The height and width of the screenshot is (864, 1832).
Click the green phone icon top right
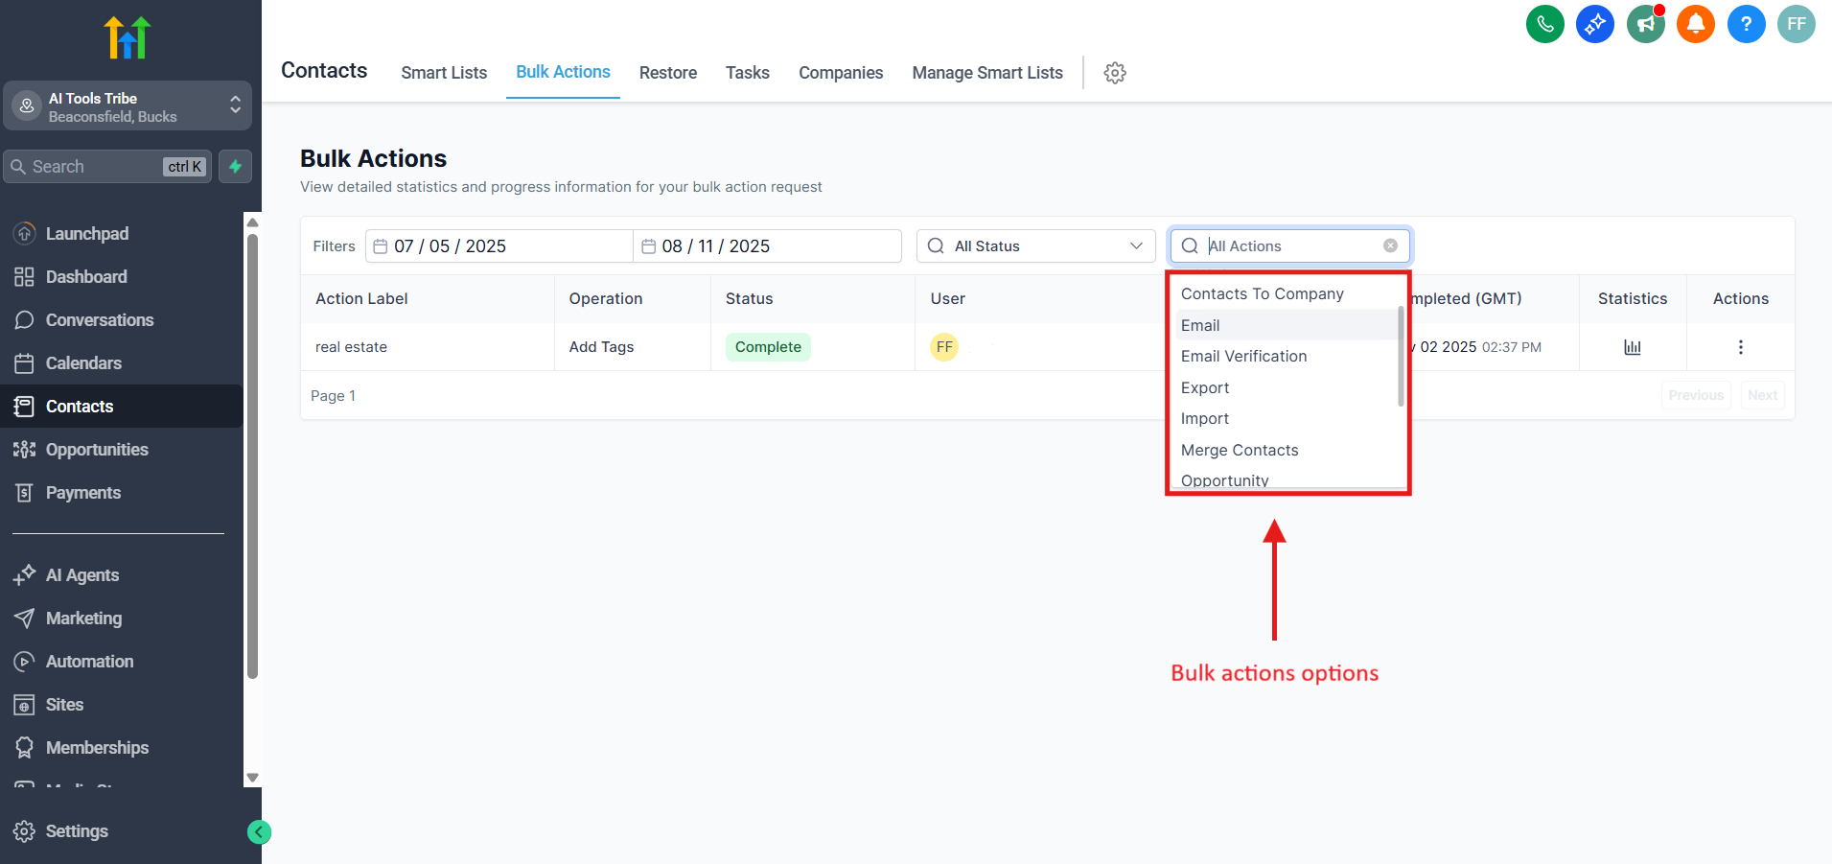click(1544, 24)
